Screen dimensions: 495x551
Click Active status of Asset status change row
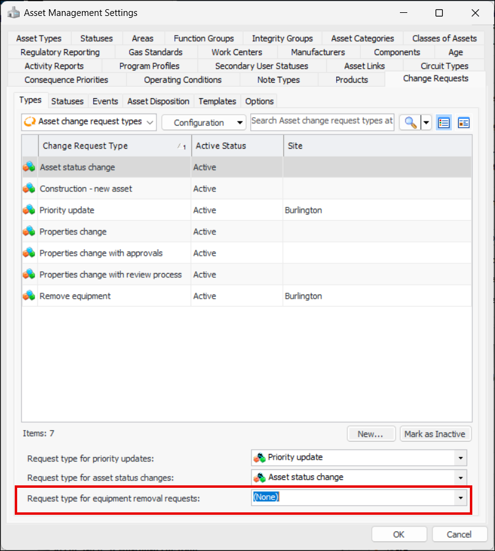tap(205, 168)
